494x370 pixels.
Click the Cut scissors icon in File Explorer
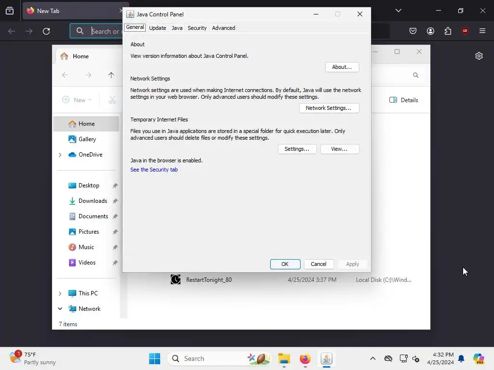pos(112,100)
